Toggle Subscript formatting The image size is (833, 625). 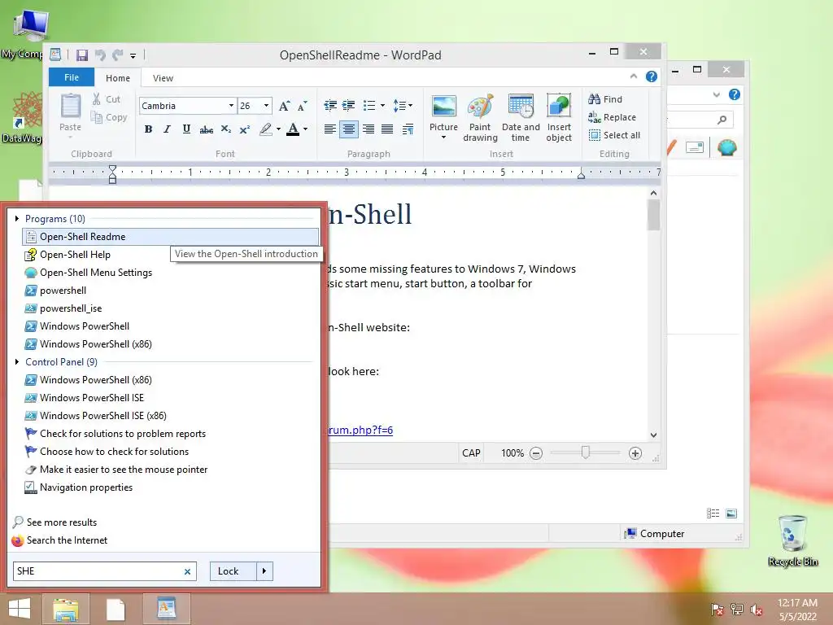(x=226, y=129)
